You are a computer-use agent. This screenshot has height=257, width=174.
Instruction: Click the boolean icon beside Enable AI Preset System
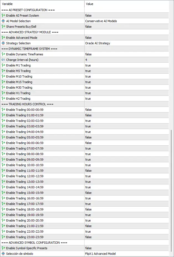coord(3,16)
